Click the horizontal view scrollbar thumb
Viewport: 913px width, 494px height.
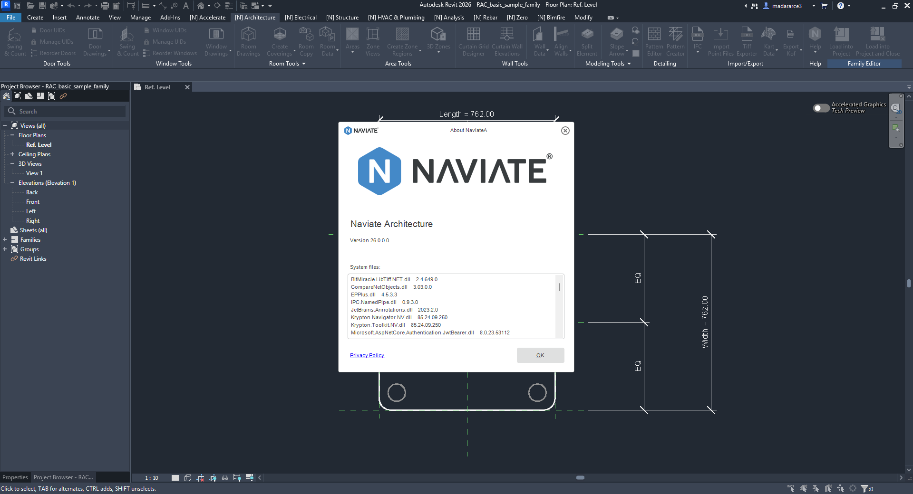pos(580,478)
